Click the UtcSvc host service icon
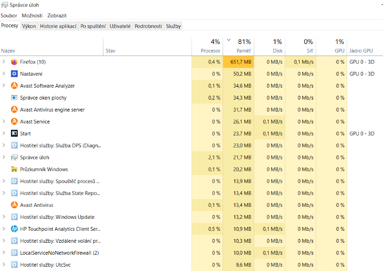Viewport: 383px width, 271px height. [x=14, y=265]
